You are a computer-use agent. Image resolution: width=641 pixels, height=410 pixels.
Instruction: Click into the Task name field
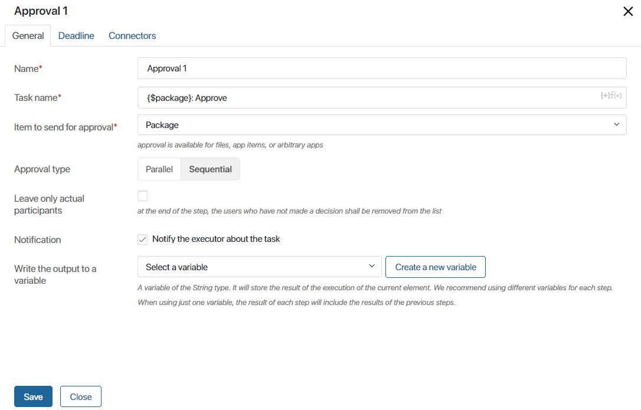tap(382, 98)
